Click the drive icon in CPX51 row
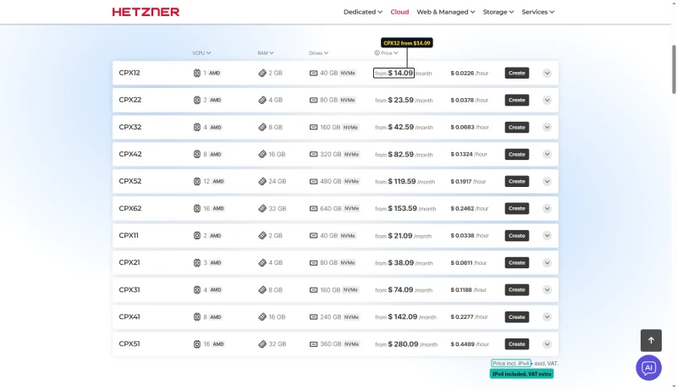677x390 pixels. [x=313, y=343]
